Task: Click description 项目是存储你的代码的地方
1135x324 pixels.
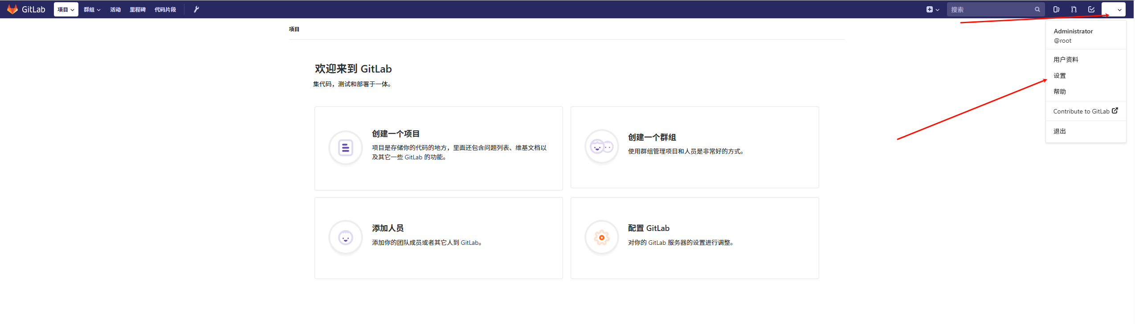Action: click(459, 152)
